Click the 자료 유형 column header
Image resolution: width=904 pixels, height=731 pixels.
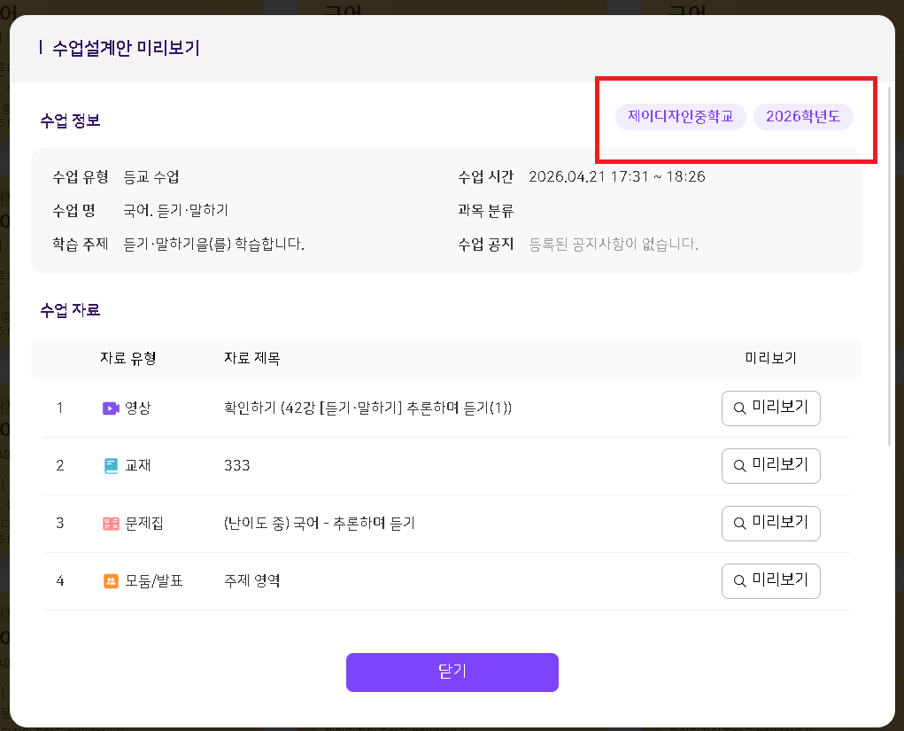coord(128,359)
